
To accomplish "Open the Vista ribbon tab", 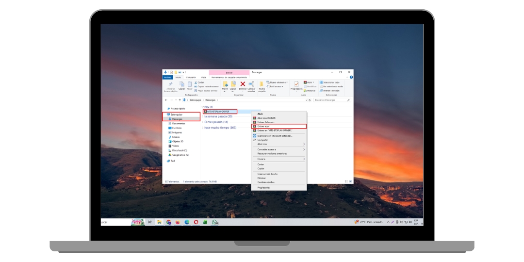I will [203, 77].
